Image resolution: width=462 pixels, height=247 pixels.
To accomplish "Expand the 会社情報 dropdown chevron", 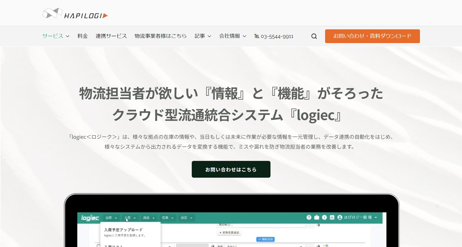I will 244,36.
